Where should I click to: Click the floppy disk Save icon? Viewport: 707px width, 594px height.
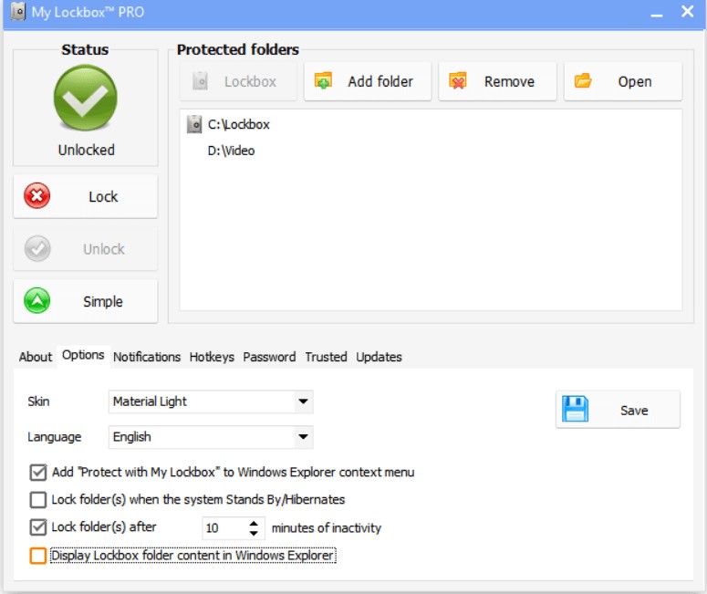(x=576, y=410)
